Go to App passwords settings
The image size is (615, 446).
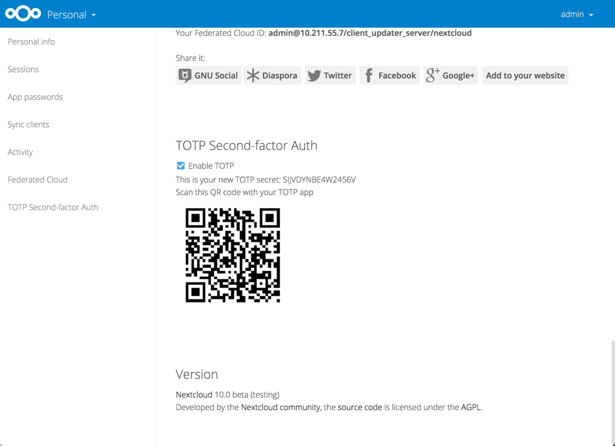(35, 97)
